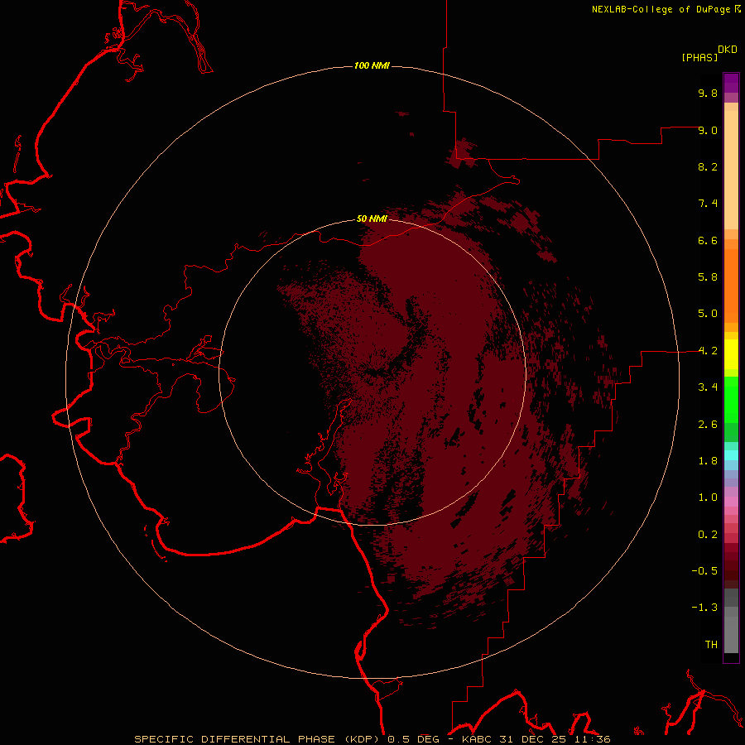Click the "11:36" timestamp
This screenshot has height=745, width=745.
coord(591,739)
